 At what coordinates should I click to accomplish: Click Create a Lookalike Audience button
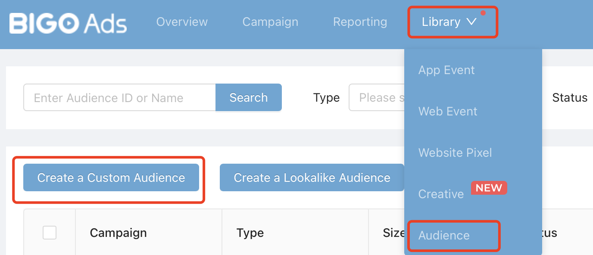tap(312, 177)
